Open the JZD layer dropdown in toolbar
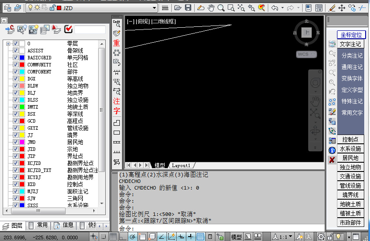This screenshot has width=370, height=241. [154, 8]
